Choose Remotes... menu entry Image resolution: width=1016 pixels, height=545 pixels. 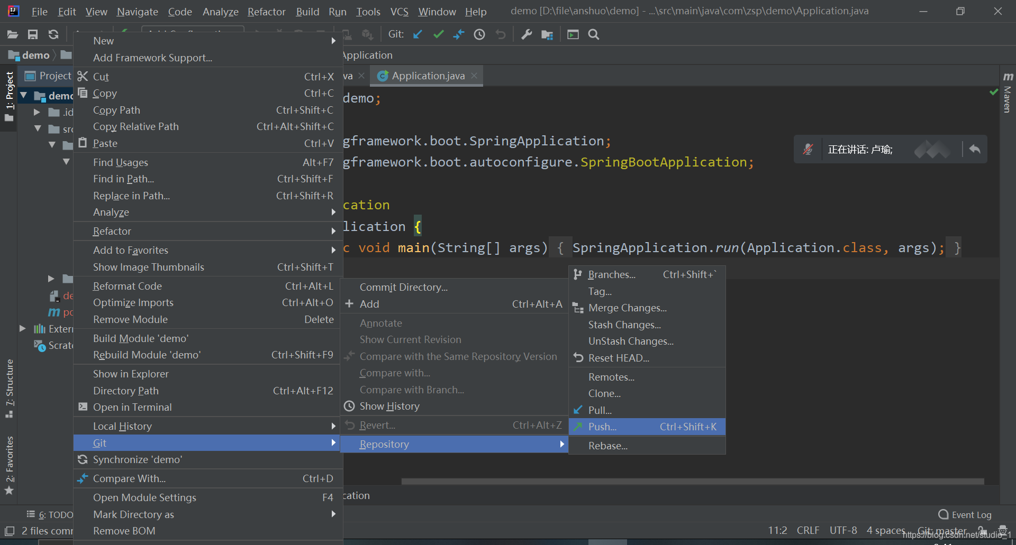(x=647, y=377)
